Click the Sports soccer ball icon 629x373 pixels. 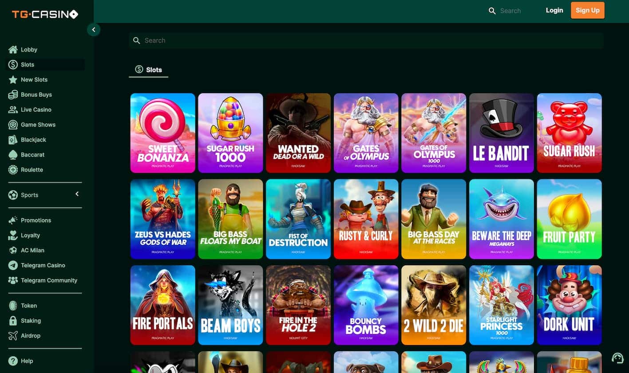(x=13, y=195)
